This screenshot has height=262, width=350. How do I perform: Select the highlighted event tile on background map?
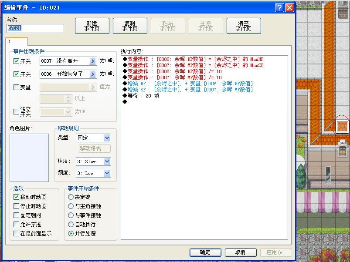(x=342, y=126)
